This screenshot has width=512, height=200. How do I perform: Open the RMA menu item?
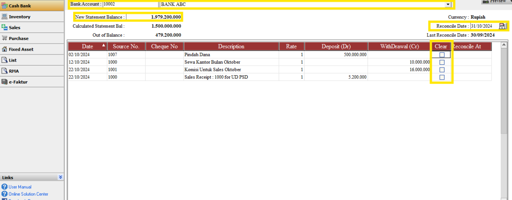click(x=14, y=71)
